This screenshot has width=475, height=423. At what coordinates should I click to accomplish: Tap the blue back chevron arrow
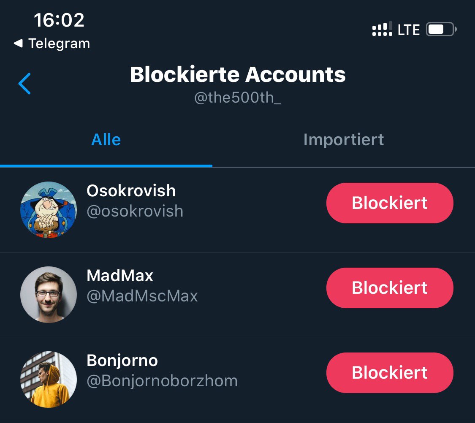click(x=24, y=84)
